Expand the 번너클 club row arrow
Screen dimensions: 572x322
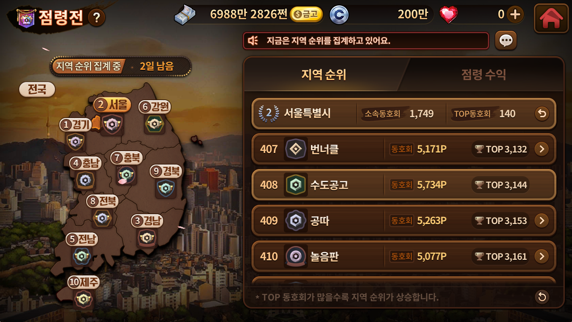[542, 149]
